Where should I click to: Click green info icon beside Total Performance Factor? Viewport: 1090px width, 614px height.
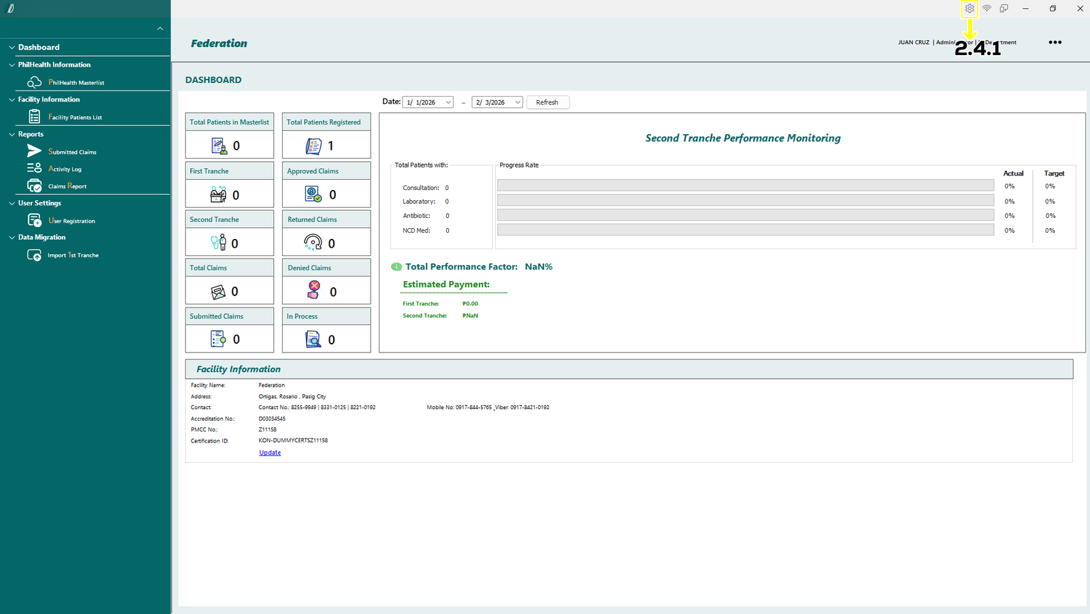click(x=396, y=267)
